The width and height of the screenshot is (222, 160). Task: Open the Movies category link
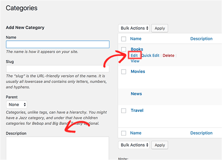[x=138, y=72]
